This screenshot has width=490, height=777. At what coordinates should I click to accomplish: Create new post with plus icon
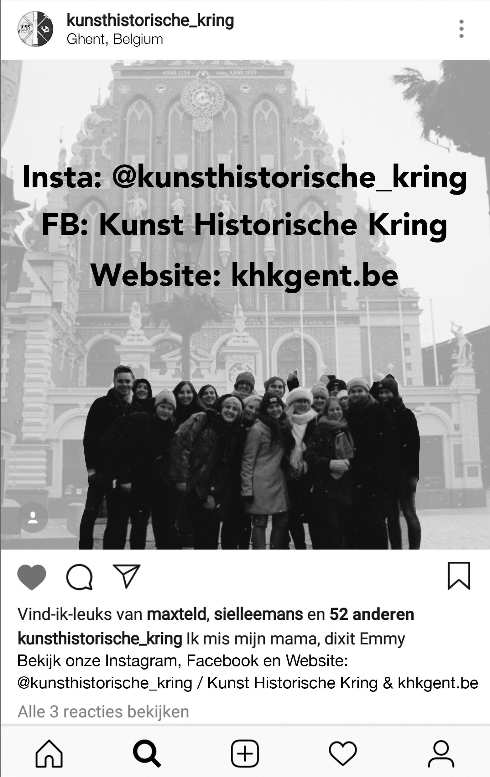[x=245, y=754]
